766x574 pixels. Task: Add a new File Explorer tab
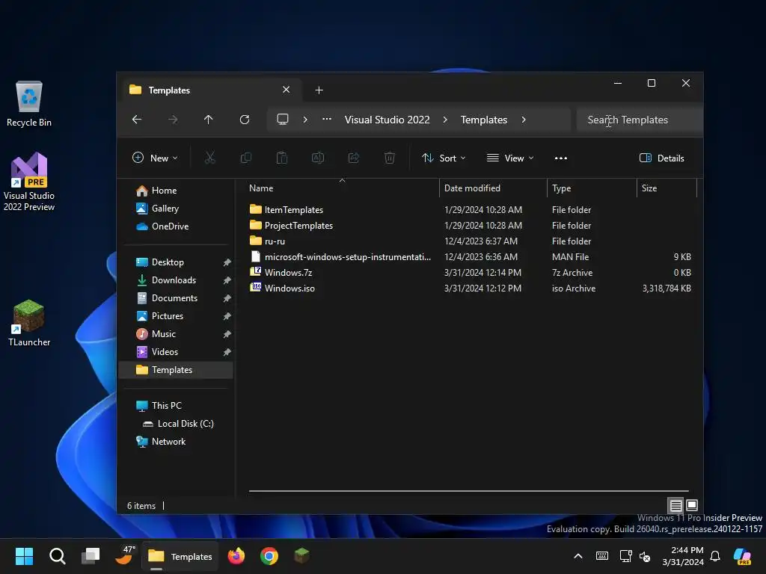[x=319, y=90]
